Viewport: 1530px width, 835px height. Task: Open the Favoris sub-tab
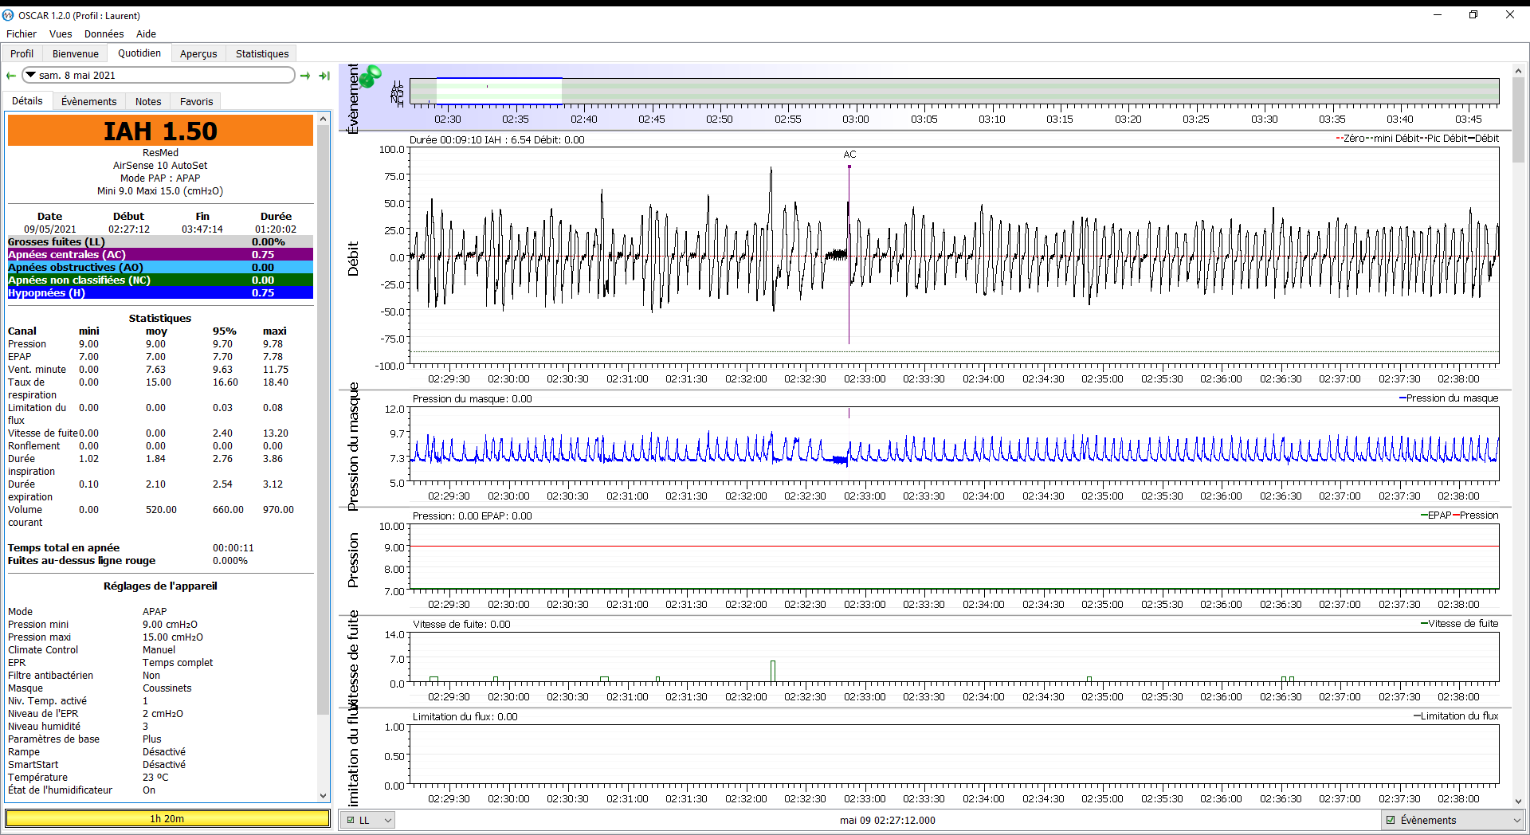(196, 101)
